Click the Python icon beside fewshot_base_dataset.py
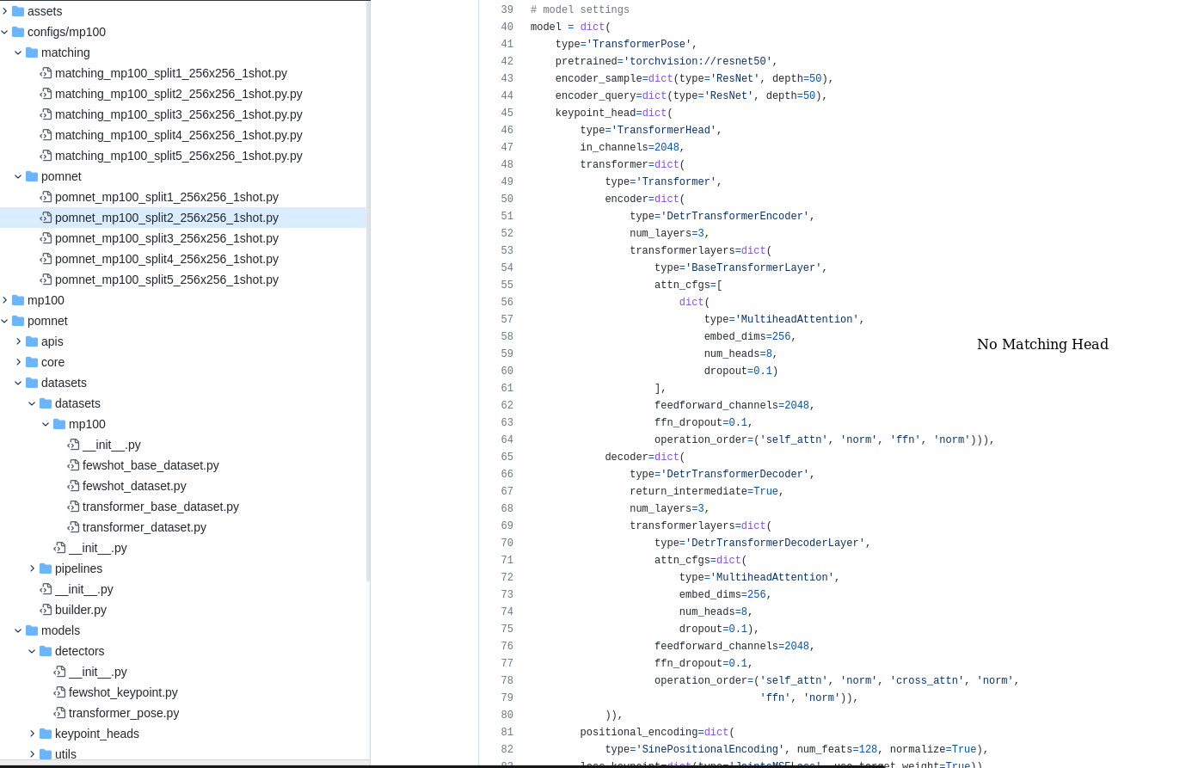 click(x=72, y=465)
